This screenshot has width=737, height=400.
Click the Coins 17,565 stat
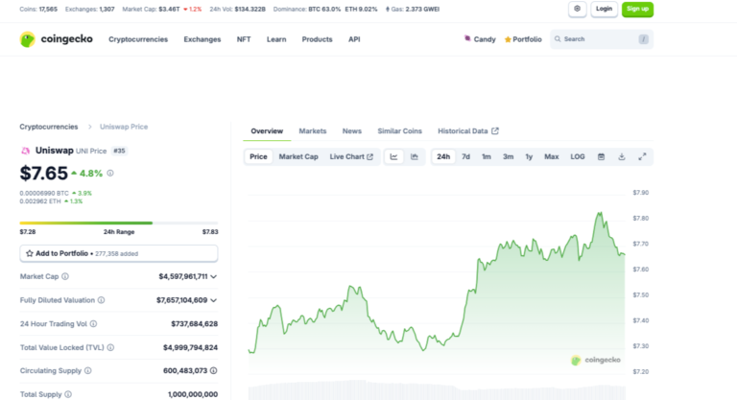pos(38,9)
